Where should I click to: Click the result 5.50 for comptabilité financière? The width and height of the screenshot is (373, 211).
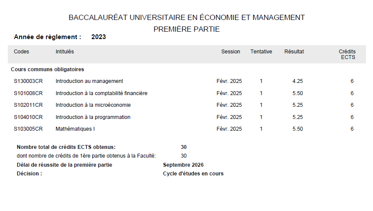click(298, 93)
